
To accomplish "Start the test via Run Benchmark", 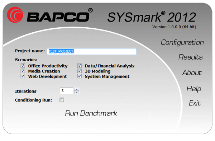I will tap(91, 113).
